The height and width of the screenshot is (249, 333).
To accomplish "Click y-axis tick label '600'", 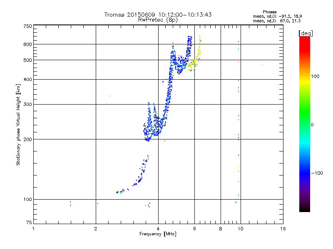I will (27, 44).
